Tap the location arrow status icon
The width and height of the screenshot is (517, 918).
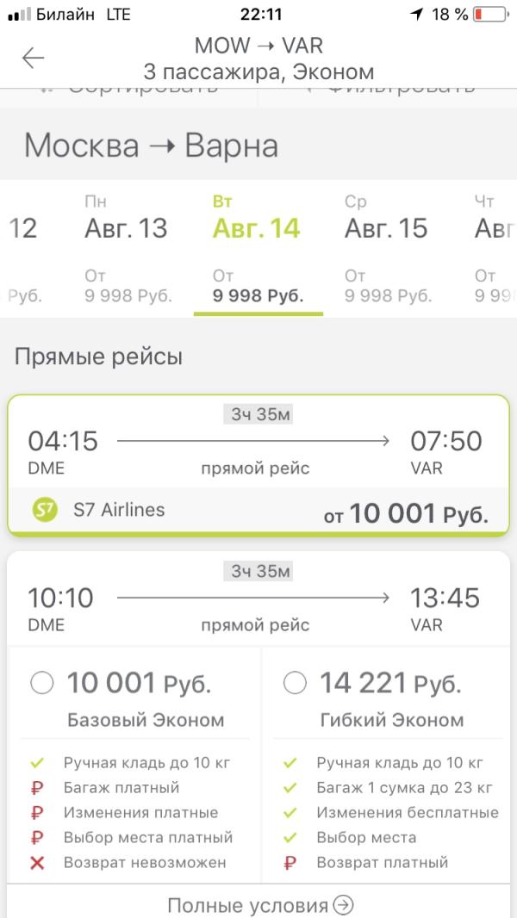[417, 14]
